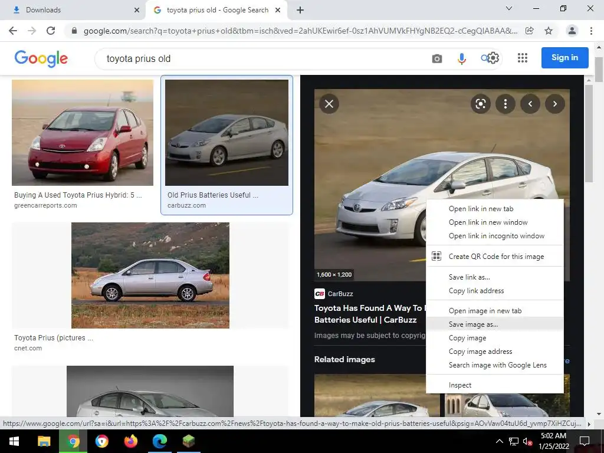Click the CarBuzz source logo
The height and width of the screenshot is (453, 604).
click(x=320, y=294)
